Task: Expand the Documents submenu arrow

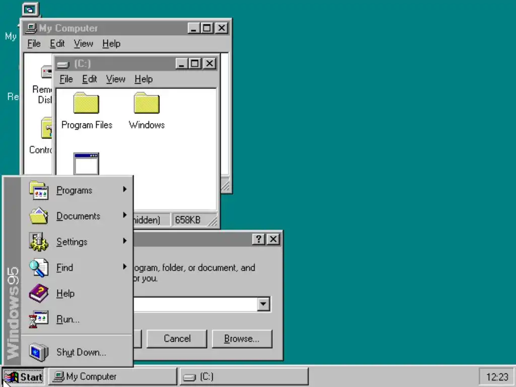Action: [x=125, y=215]
